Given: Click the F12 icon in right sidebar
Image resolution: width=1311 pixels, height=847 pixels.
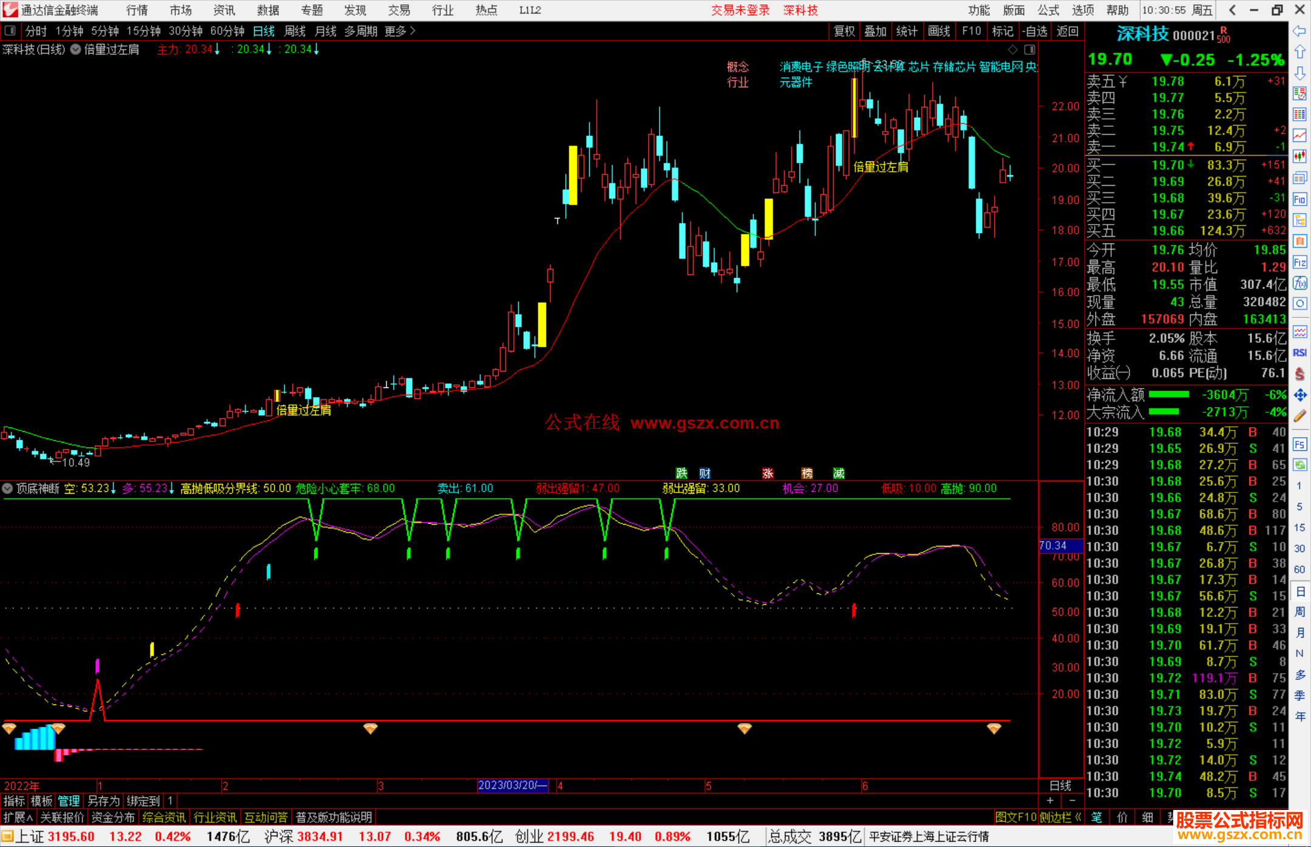Looking at the screenshot, I should tap(1299, 262).
